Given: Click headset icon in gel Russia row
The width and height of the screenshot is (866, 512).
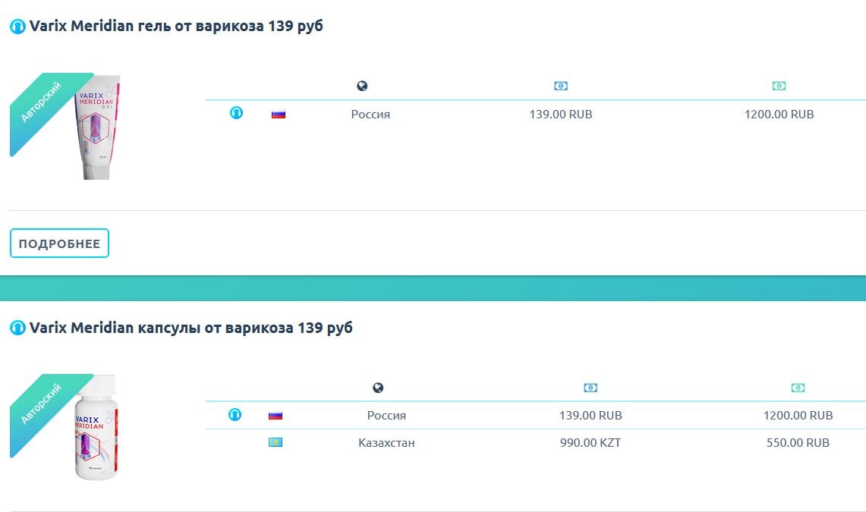Looking at the screenshot, I should pyautogui.click(x=237, y=113).
